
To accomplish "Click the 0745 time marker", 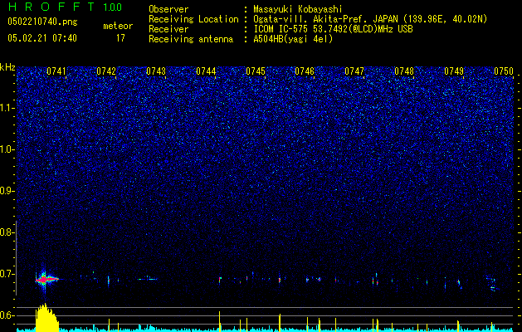I will point(256,71).
